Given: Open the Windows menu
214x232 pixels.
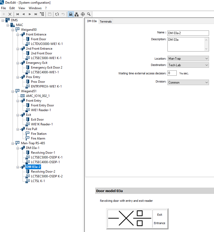Looking at the screenshot, I should pos(35,8).
